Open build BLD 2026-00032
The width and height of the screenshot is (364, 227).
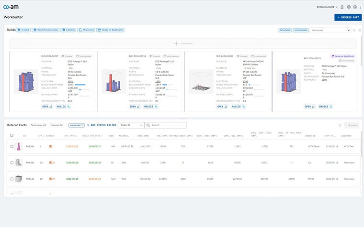pos(222,107)
